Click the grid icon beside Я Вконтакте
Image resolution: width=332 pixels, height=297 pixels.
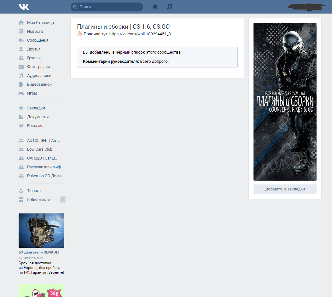click(21, 199)
